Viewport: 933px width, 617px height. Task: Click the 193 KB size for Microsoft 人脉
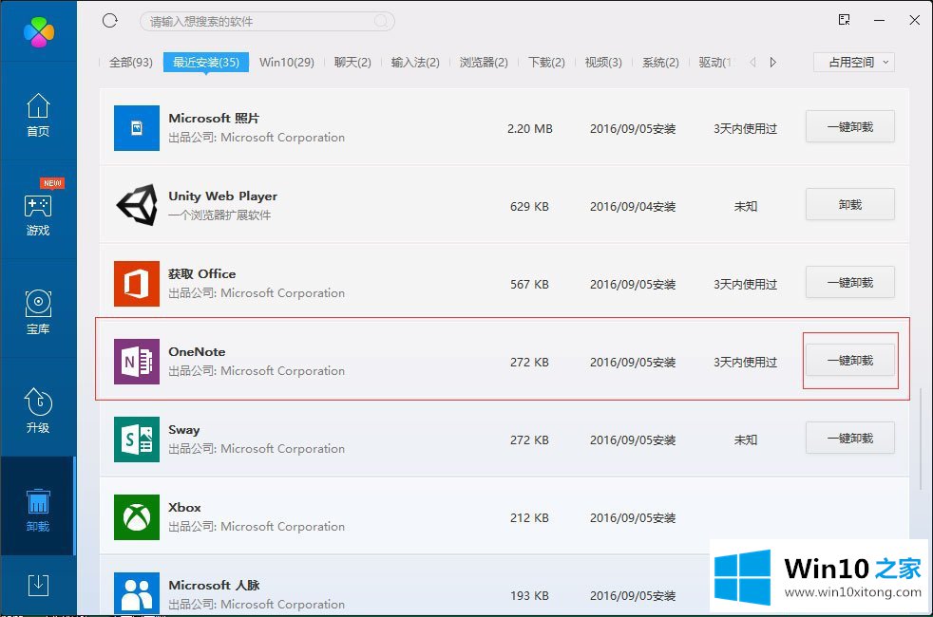coord(529,595)
